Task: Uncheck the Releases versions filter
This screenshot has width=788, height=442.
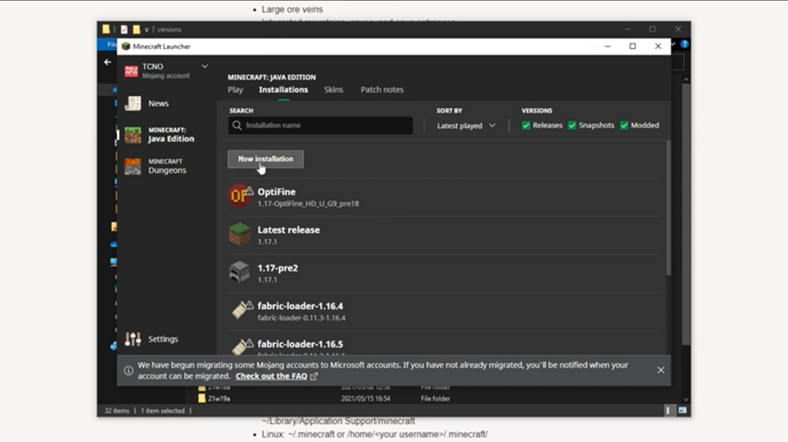Action: point(526,125)
